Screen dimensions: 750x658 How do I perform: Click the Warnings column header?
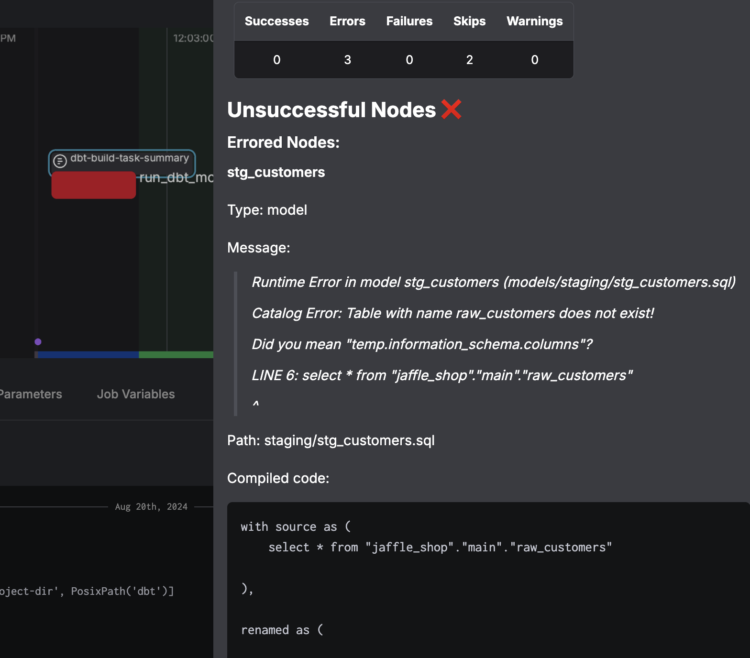[x=535, y=21]
